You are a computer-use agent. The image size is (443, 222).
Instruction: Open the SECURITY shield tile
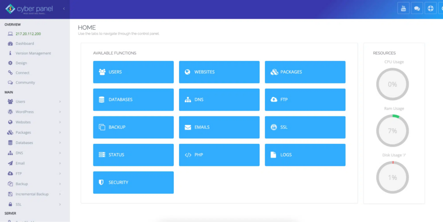pyautogui.click(x=133, y=182)
